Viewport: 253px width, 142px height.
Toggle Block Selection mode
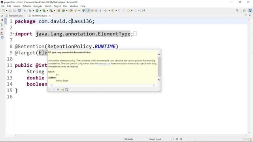[96, 11]
